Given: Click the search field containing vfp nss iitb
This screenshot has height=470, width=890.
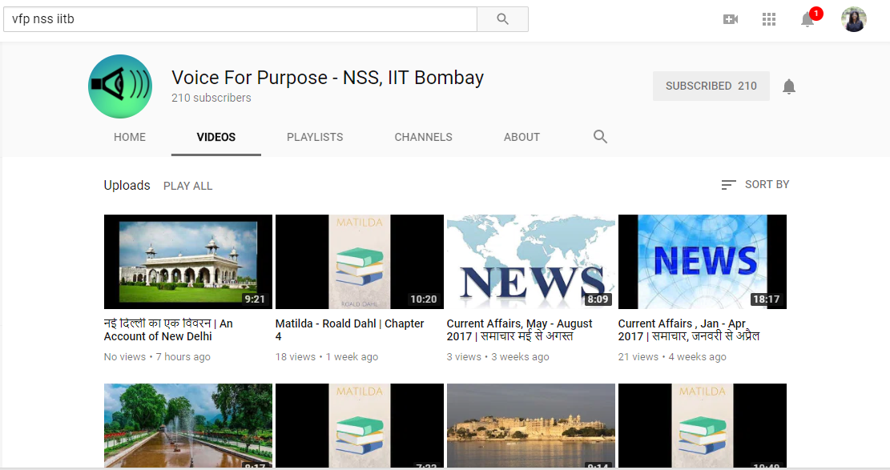Looking at the screenshot, I should tap(240, 19).
